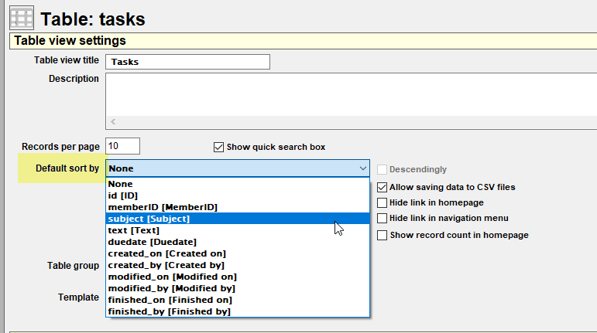
Task: Enable Show record count in homepage
Action: [382, 235]
